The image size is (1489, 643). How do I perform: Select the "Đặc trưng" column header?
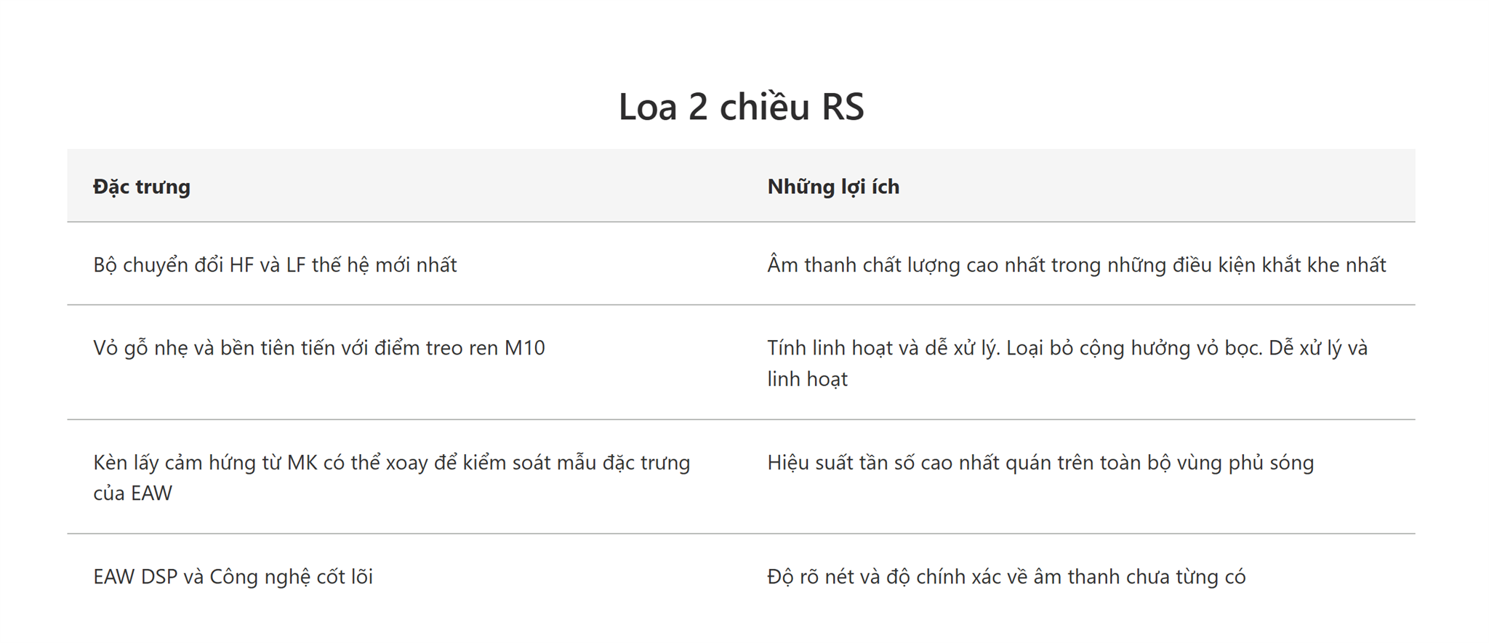coord(142,187)
